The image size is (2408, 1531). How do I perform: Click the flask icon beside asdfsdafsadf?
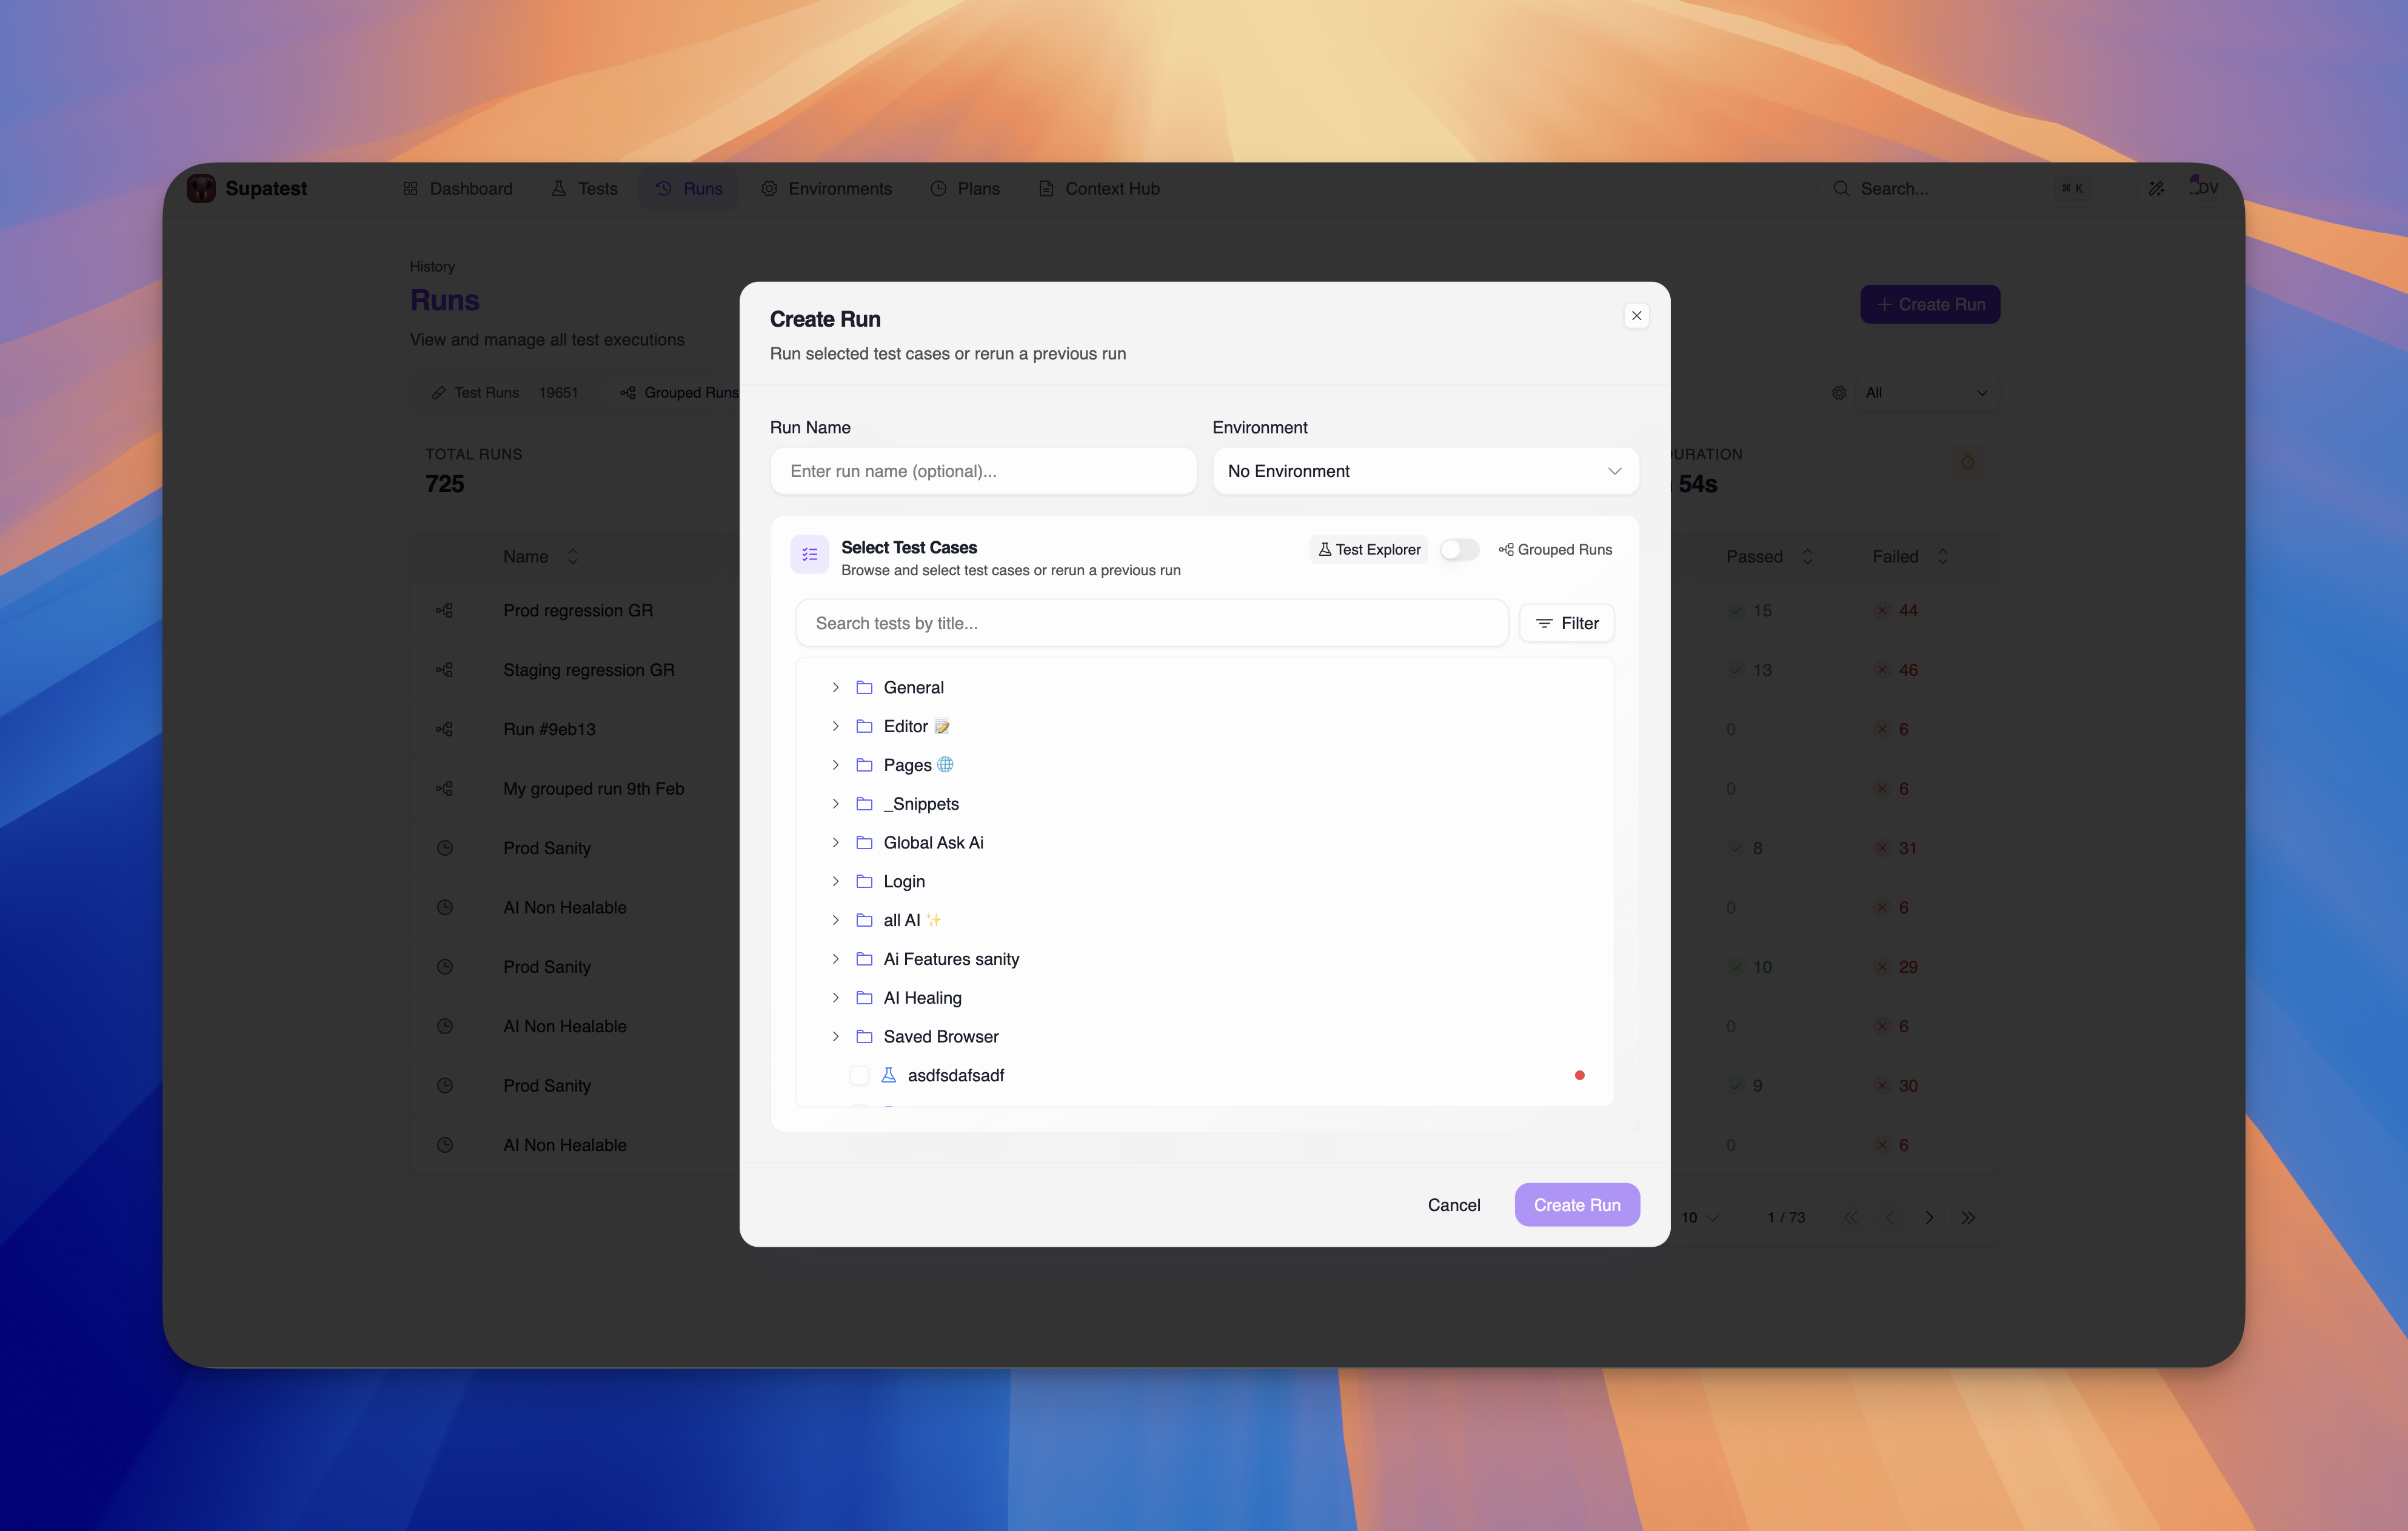pos(888,1075)
